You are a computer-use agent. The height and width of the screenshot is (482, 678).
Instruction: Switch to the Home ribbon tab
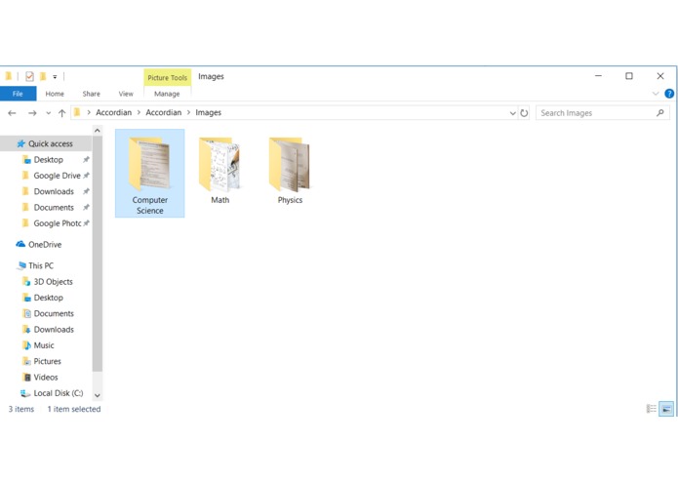55,94
